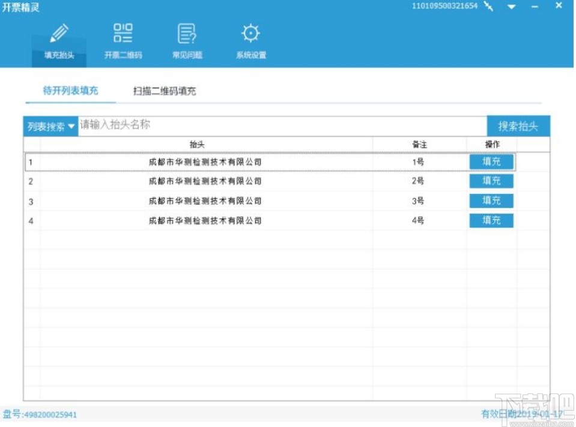Click 填充 button for row 2号

tap(491, 181)
